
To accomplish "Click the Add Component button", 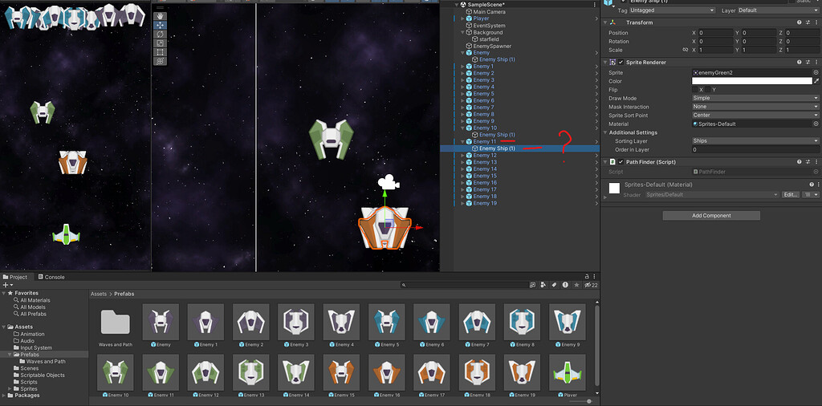I will [711, 215].
